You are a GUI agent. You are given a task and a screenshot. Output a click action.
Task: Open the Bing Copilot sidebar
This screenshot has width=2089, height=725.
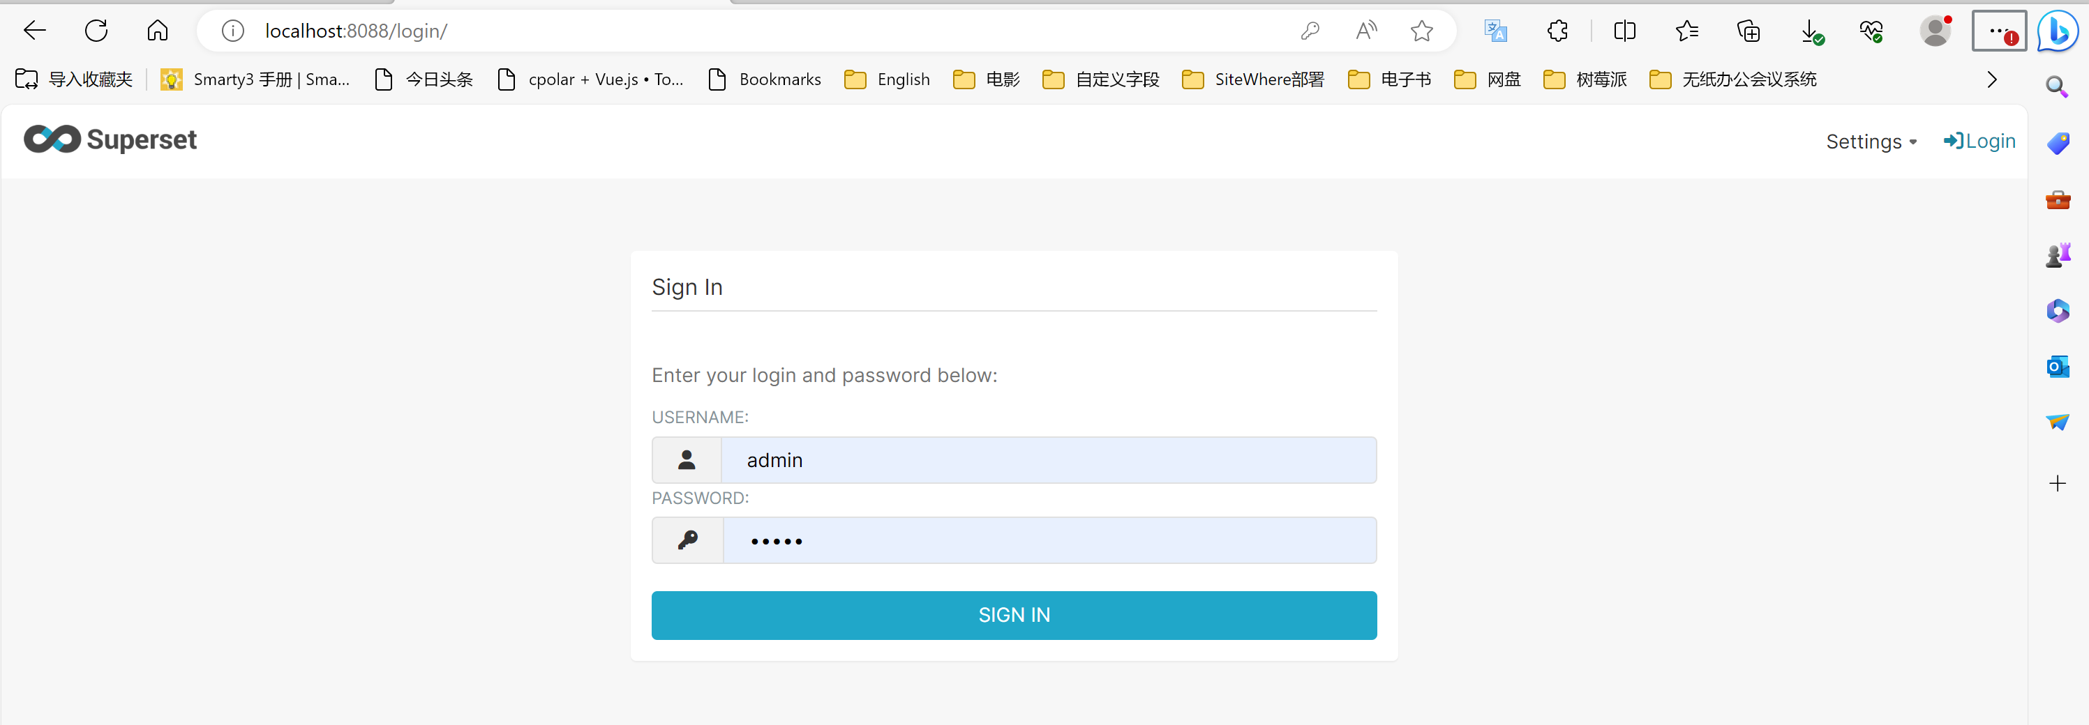2058,31
